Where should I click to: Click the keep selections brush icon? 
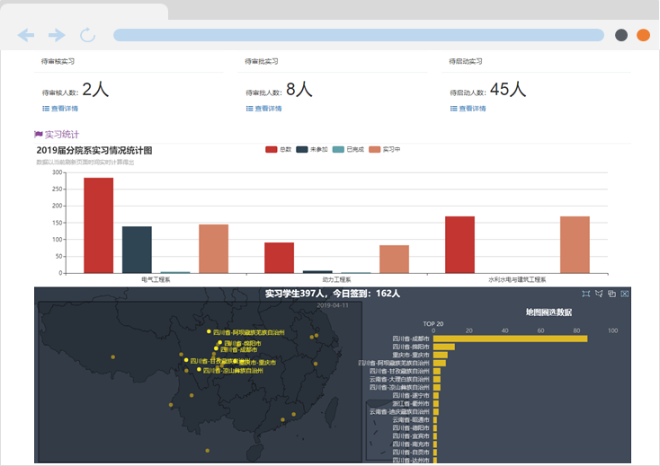point(611,294)
